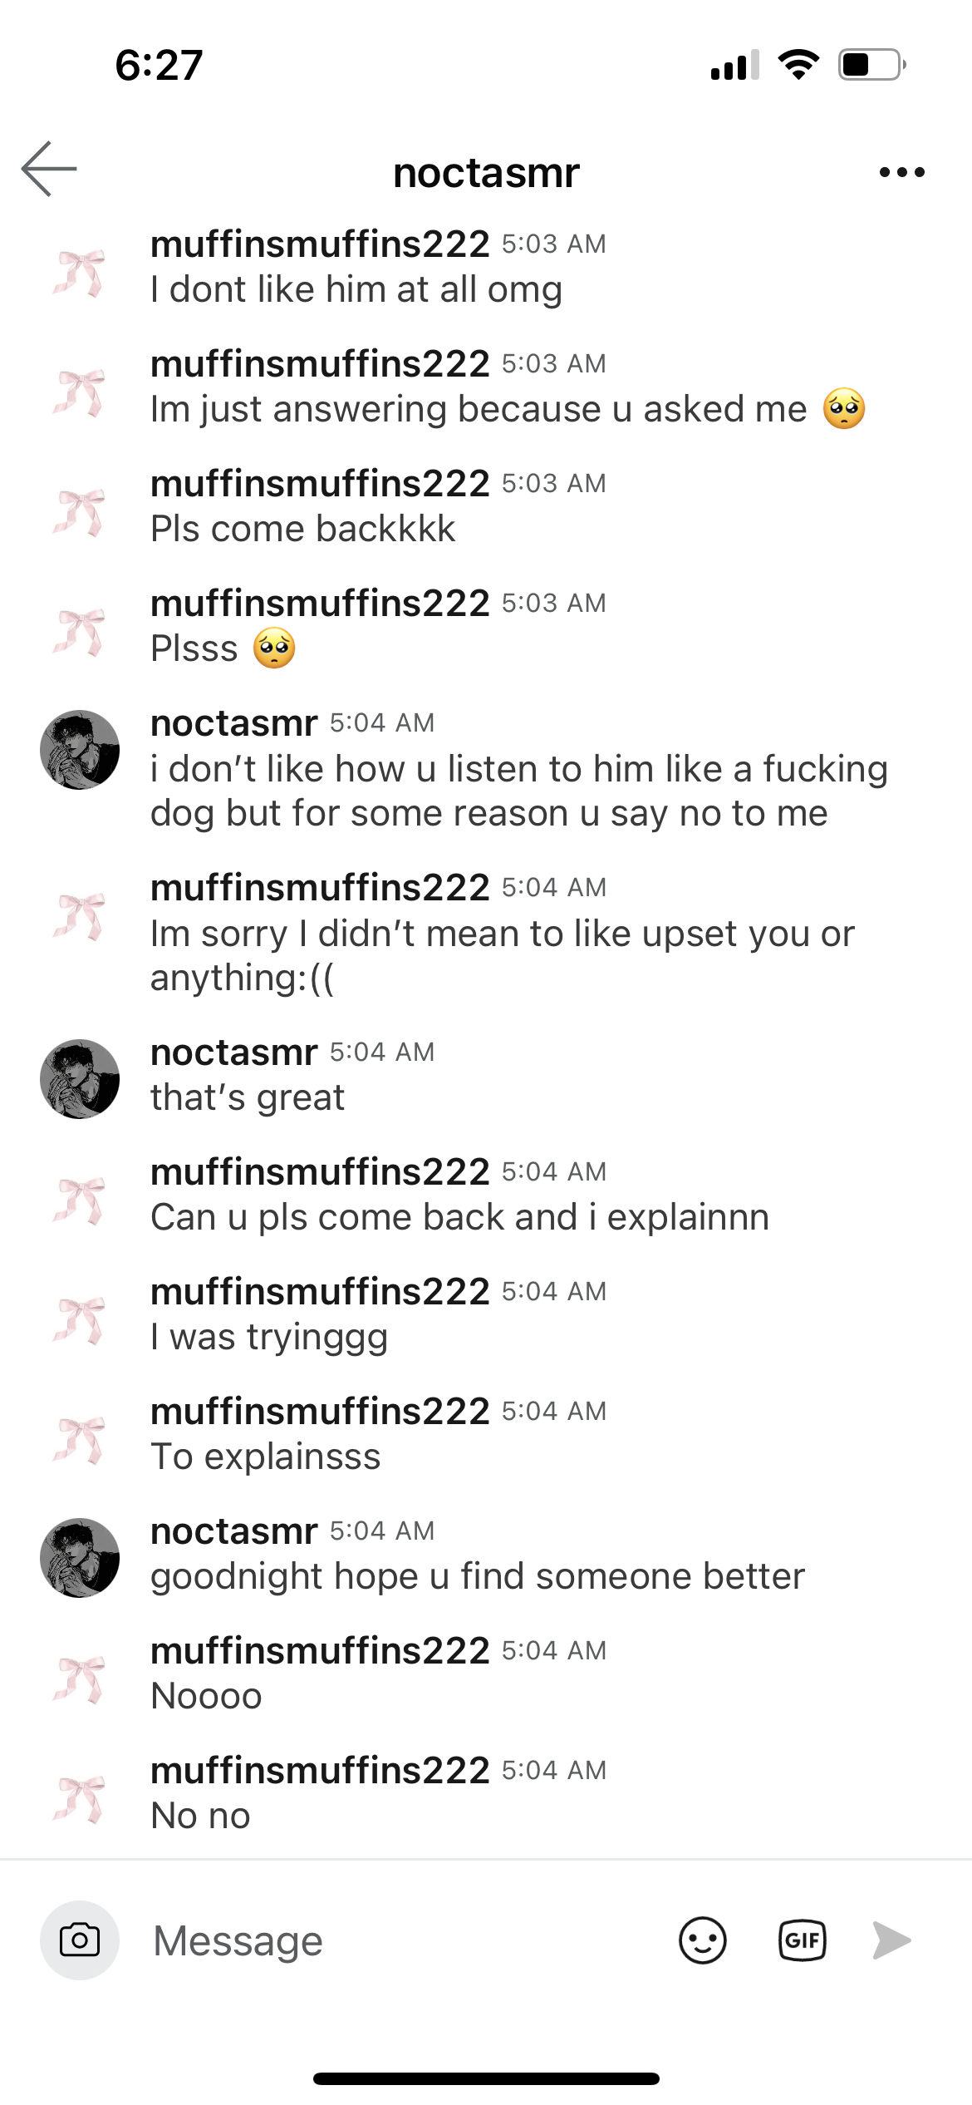This screenshot has height=2105, width=972.
Task: Tap the back arrow icon
Action: click(x=49, y=169)
